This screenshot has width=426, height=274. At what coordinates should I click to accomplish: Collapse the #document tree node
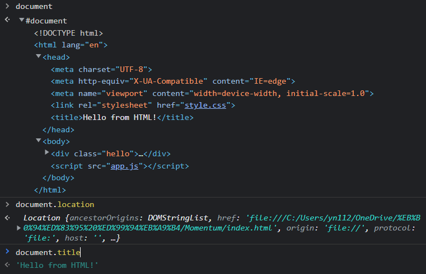pyautogui.click(x=22, y=20)
